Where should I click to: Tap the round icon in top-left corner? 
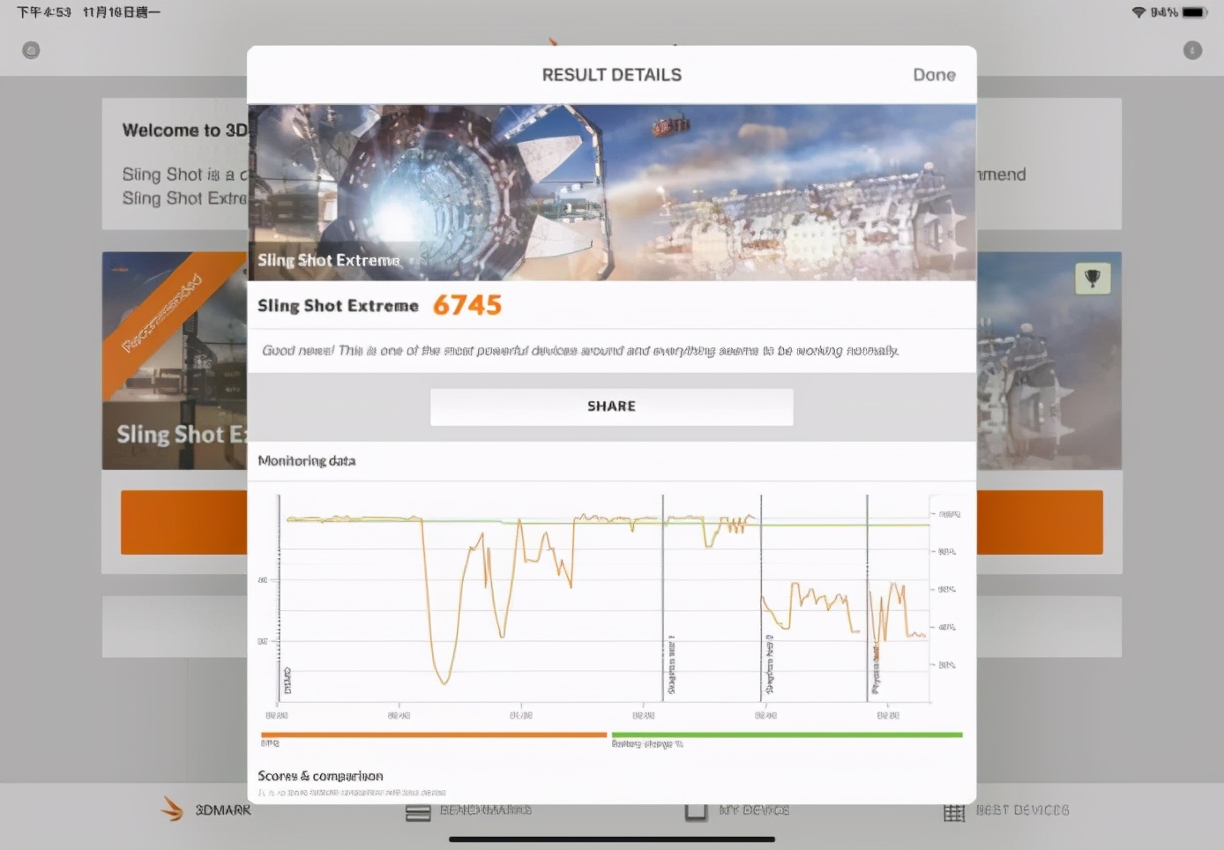point(31,50)
